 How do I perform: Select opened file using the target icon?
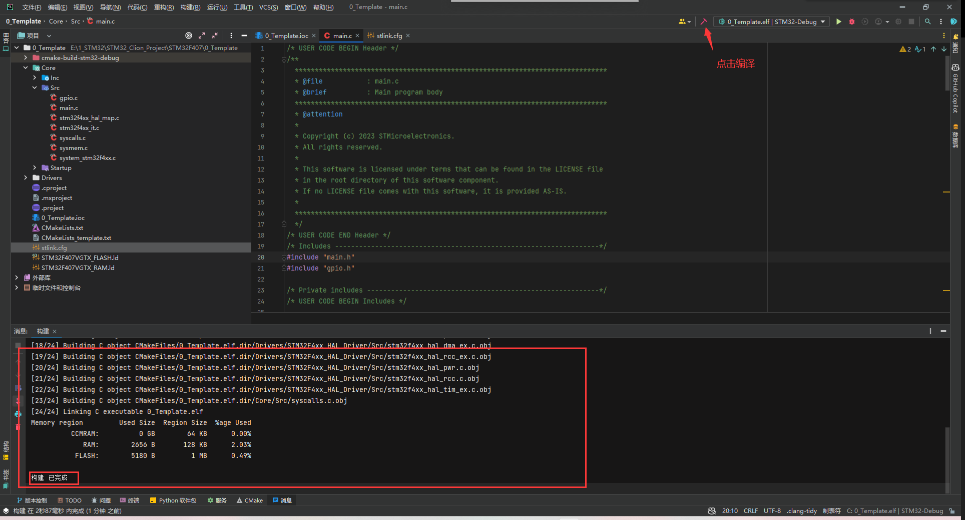pyautogui.click(x=189, y=35)
